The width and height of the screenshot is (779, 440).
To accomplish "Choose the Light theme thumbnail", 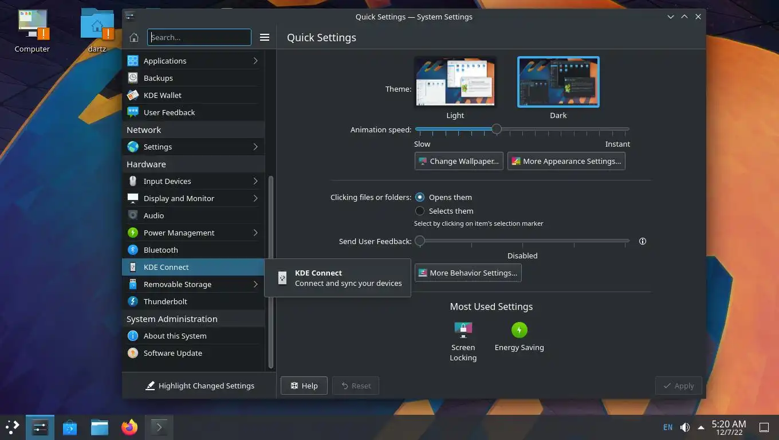I will (x=455, y=82).
